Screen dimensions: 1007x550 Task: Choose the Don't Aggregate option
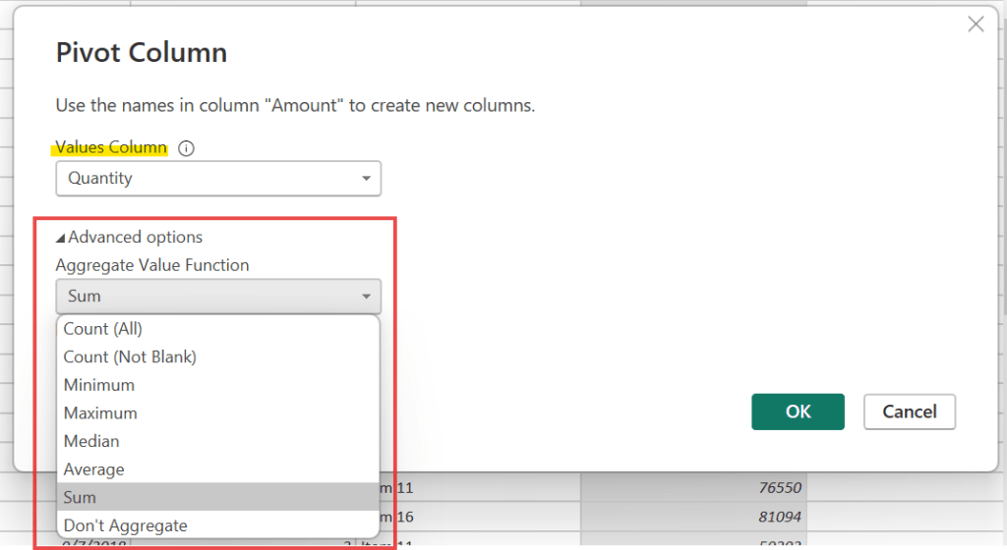point(125,525)
